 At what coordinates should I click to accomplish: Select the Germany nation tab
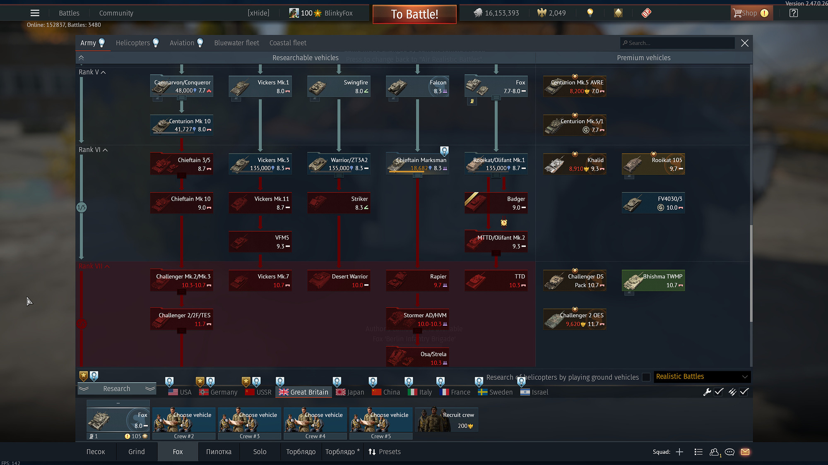coord(219,392)
